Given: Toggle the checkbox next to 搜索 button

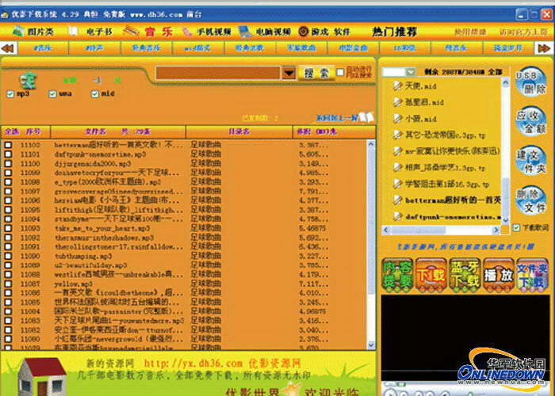Looking at the screenshot, I should pyautogui.click(x=340, y=72).
